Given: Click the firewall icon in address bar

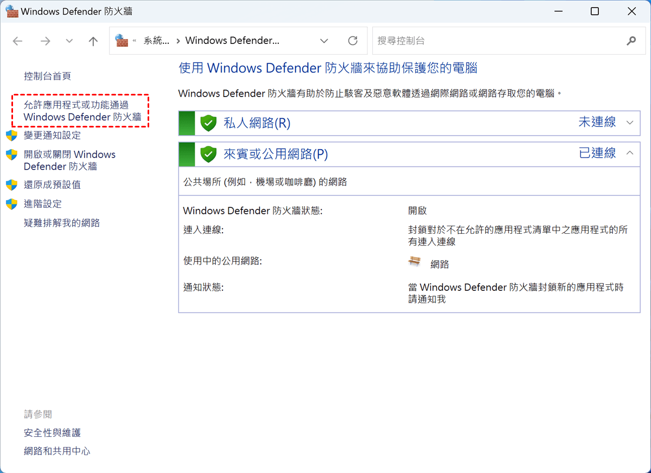Looking at the screenshot, I should tap(122, 40).
